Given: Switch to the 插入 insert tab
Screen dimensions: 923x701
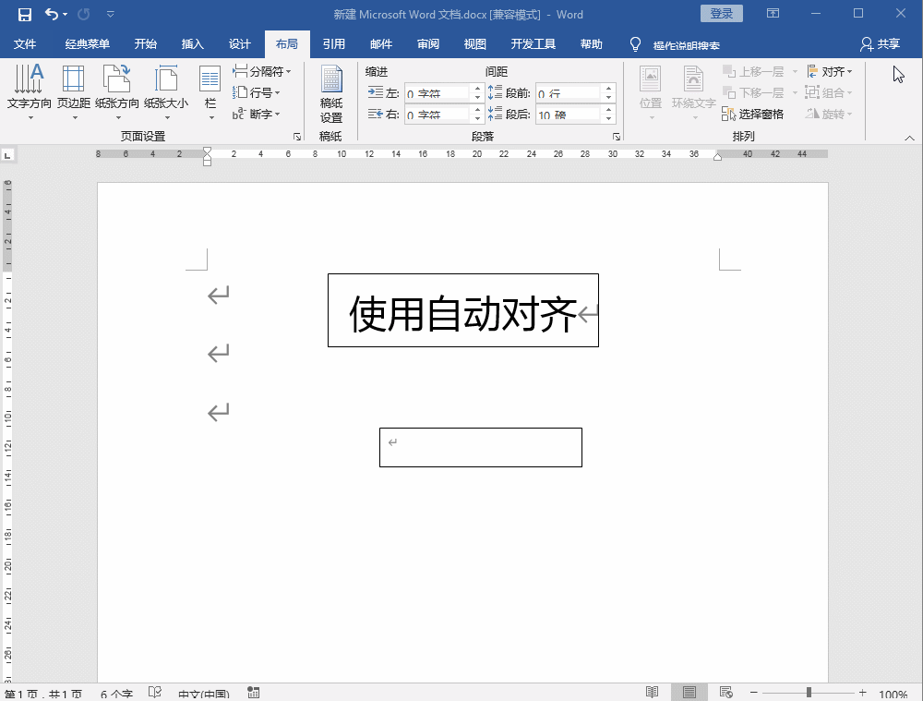Looking at the screenshot, I should (193, 44).
